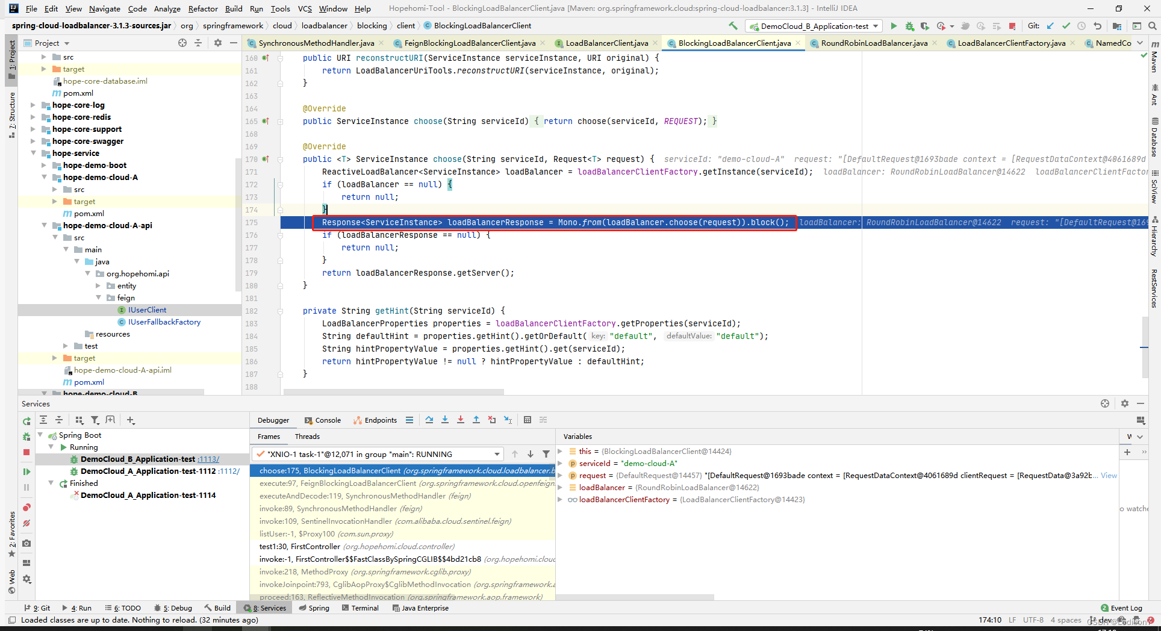Run DemoCloud_B_Application-test with the green play icon
The image size is (1161, 631).
894,26
